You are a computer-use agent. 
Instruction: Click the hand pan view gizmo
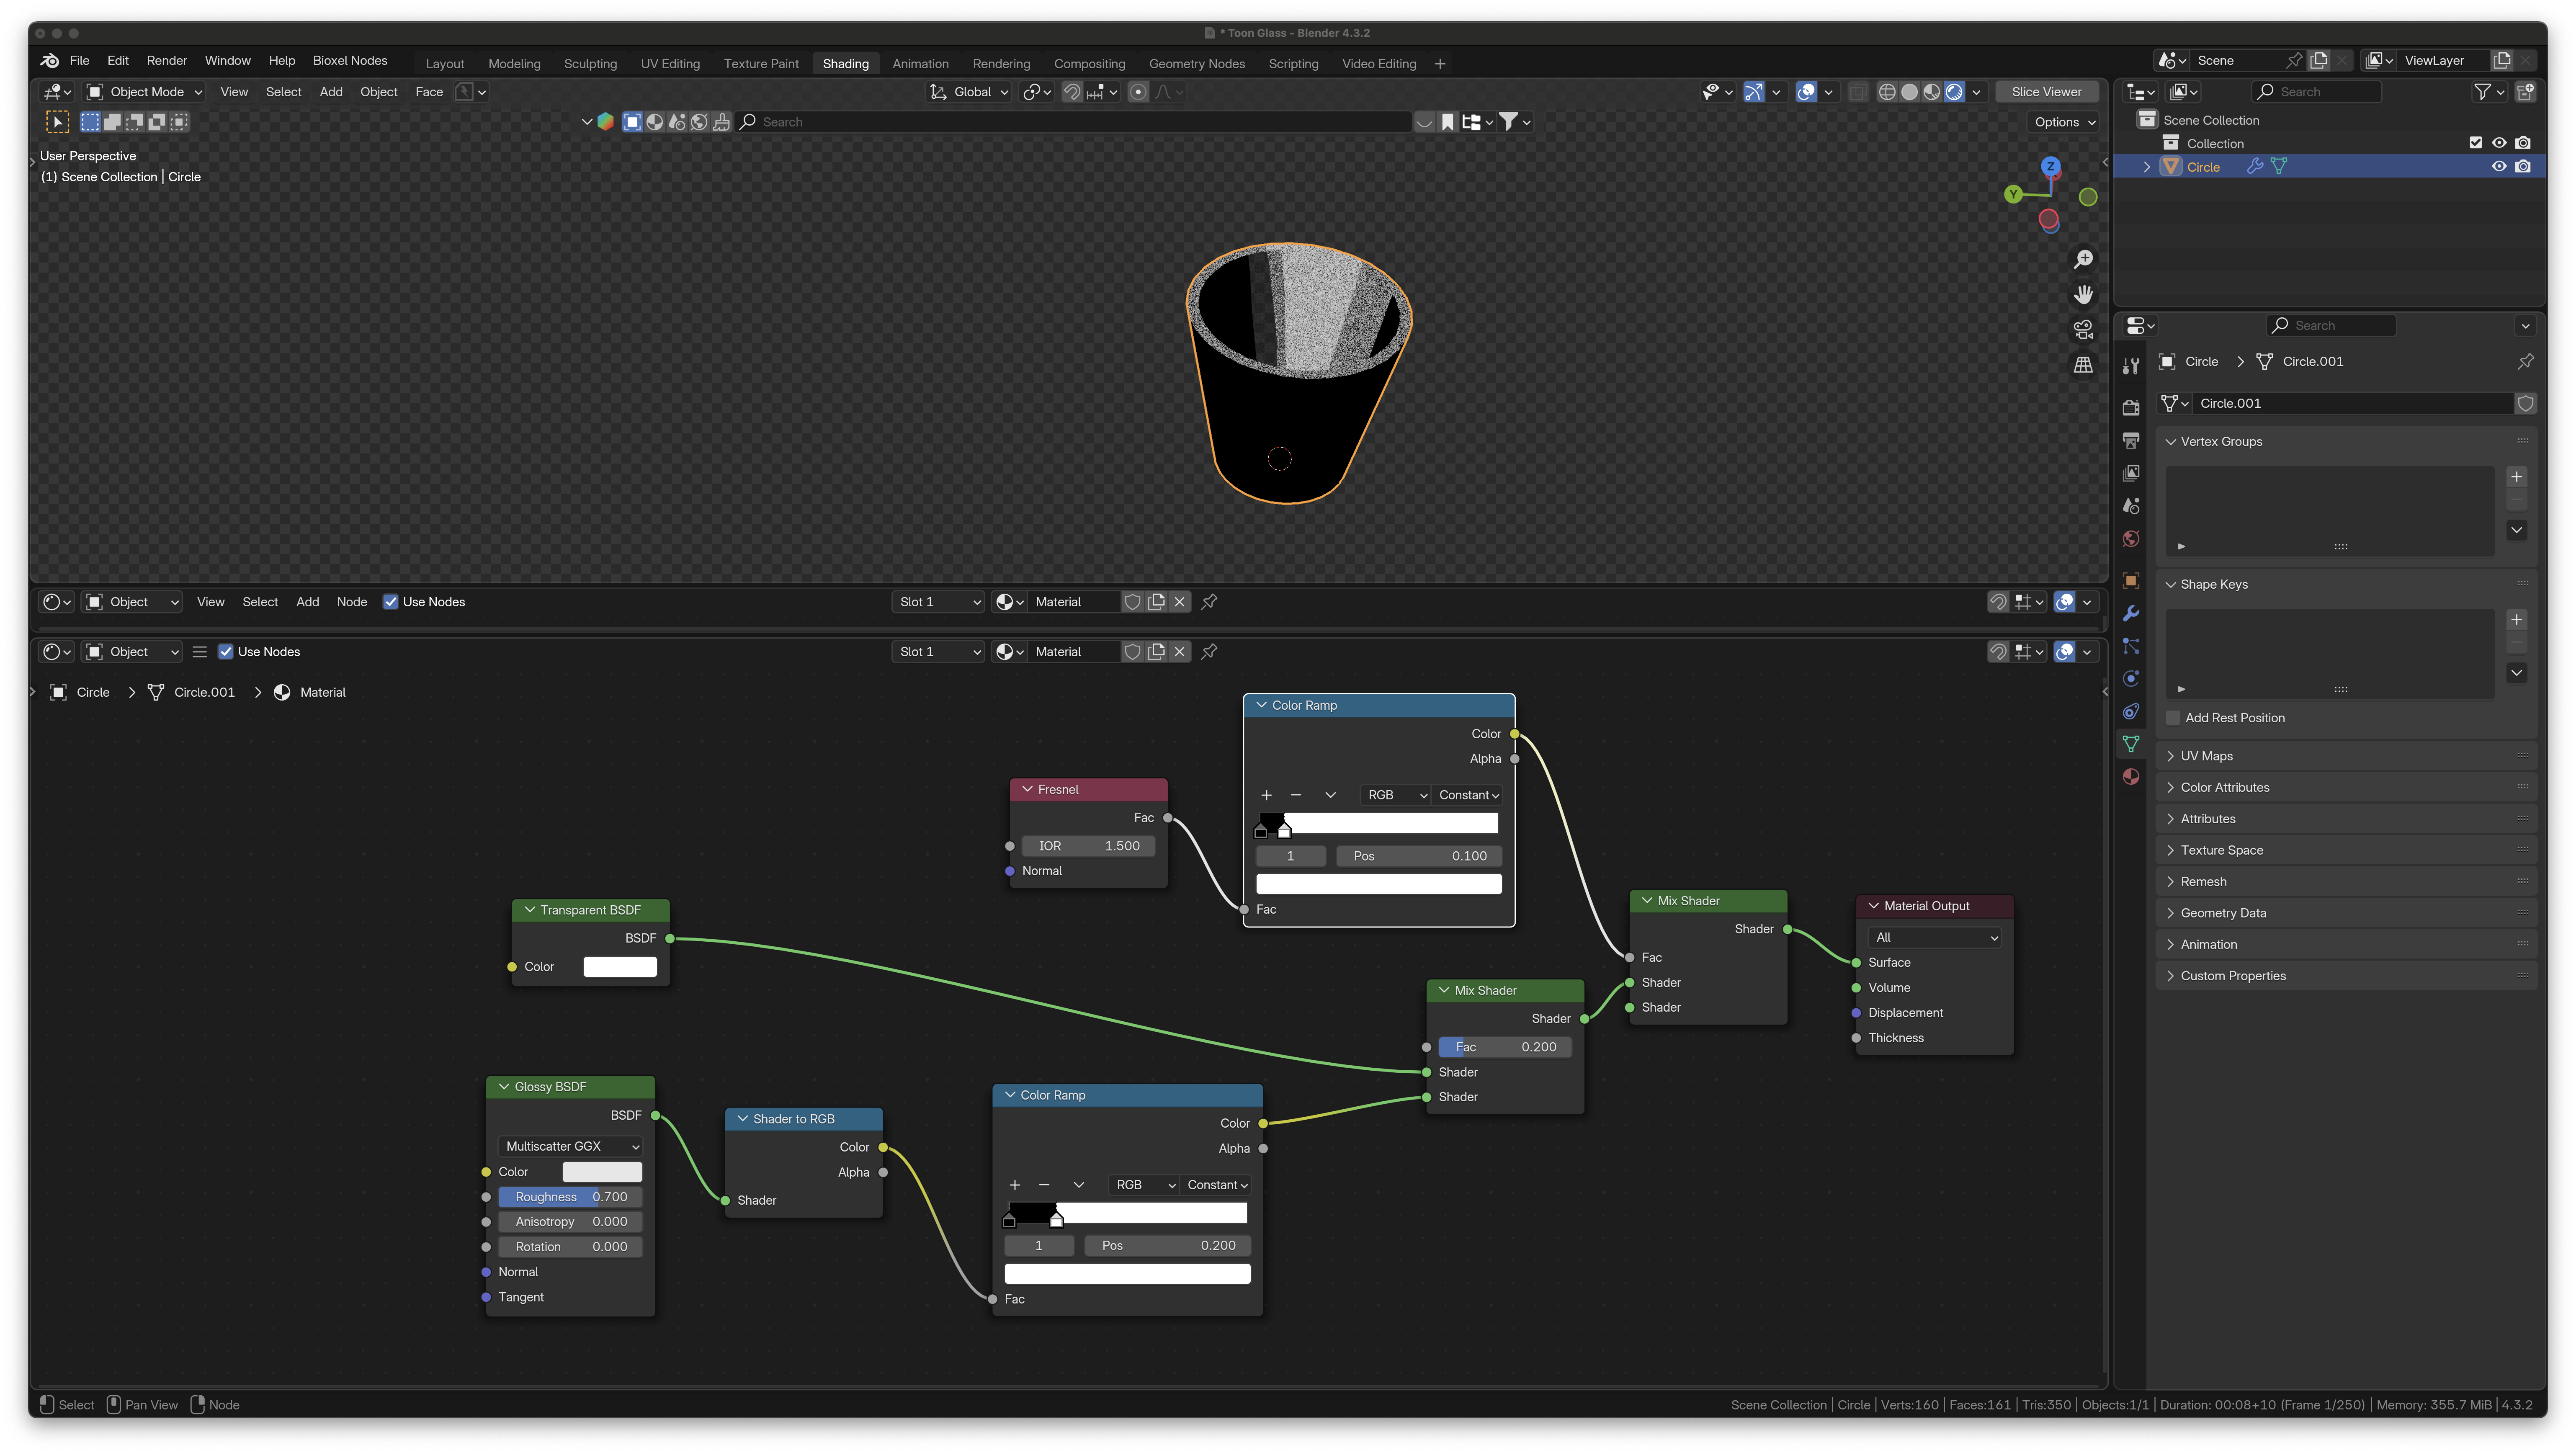tap(2083, 295)
